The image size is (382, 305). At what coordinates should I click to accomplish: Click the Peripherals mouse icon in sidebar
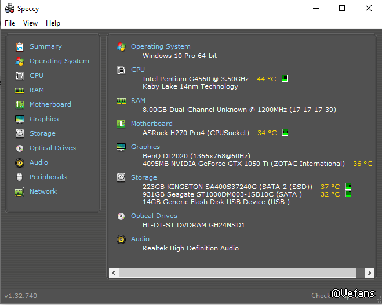point(20,177)
